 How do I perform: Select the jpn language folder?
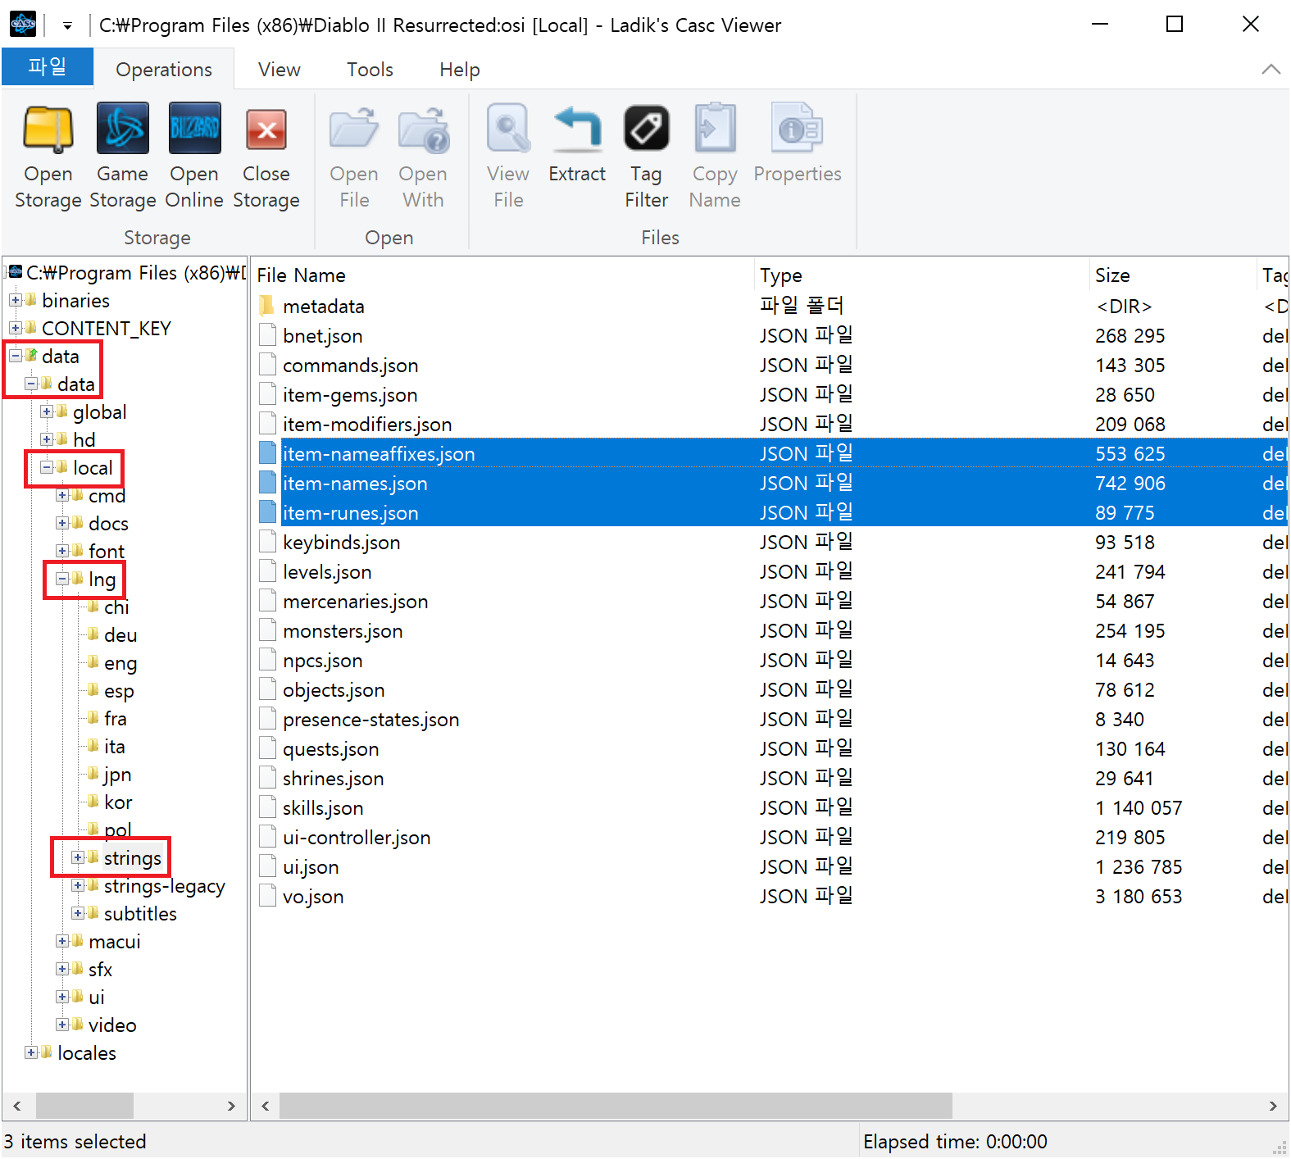point(117,775)
